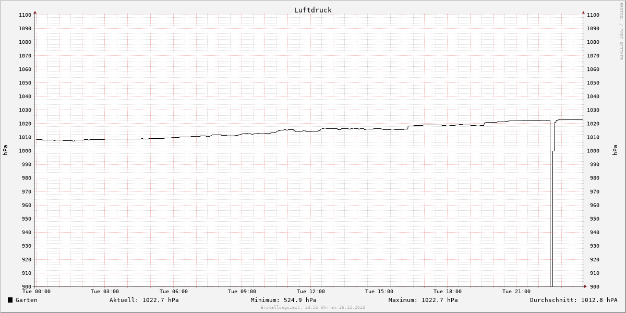Click the Tue 18:00 time axis label
This screenshot has width=626, height=313.
click(x=448, y=292)
